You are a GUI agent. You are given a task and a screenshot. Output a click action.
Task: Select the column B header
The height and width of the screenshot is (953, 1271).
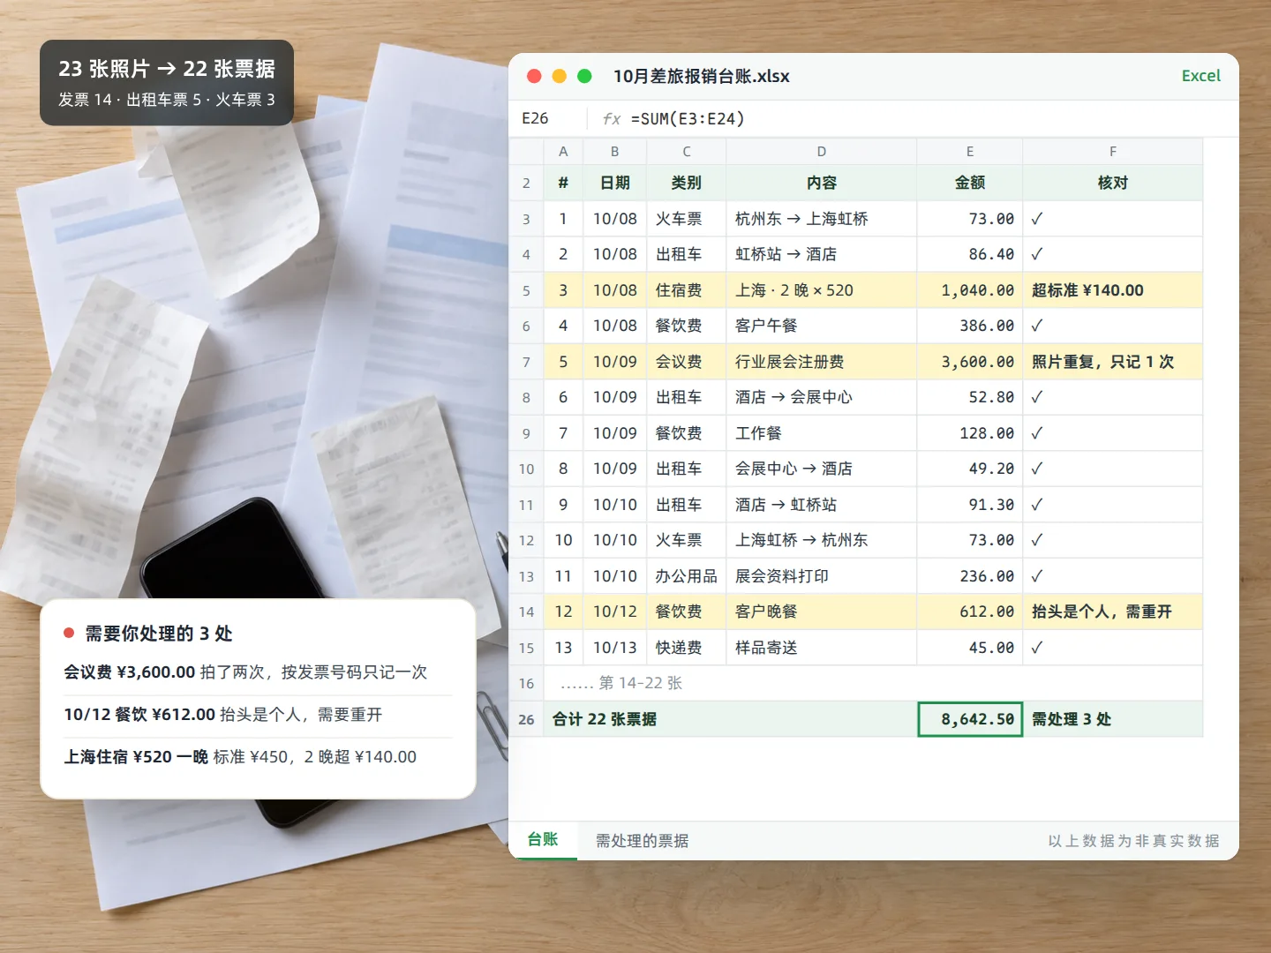click(x=614, y=152)
